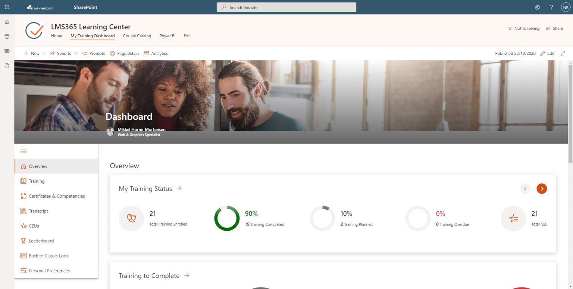
Task: Click the Page details gear icon
Action: click(112, 53)
